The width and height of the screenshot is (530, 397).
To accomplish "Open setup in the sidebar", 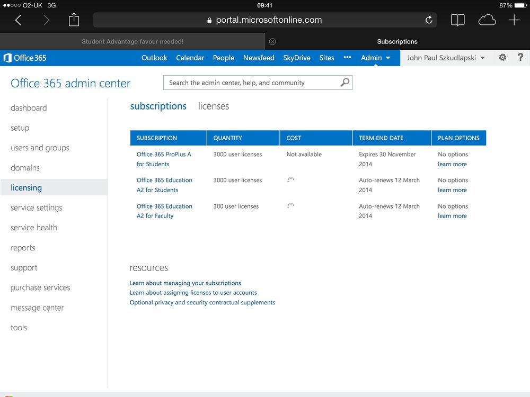I will [x=20, y=128].
